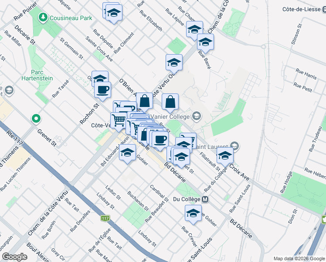
Task: Click the Rue Lépine street label
Action: pyautogui.click(x=175, y=17)
